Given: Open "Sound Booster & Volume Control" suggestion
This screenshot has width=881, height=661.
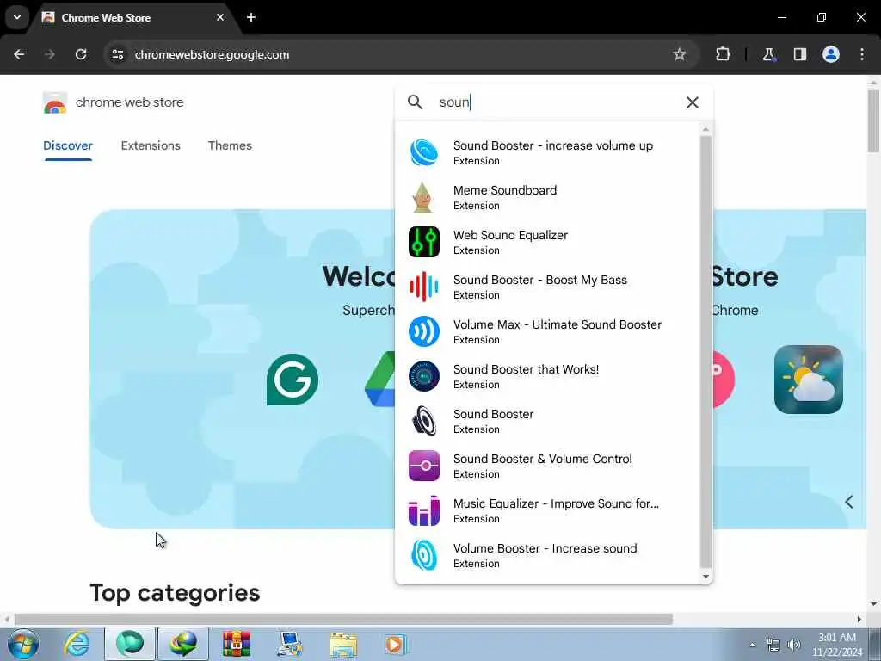Looking at the screenshot, I should tap(548, 466).
